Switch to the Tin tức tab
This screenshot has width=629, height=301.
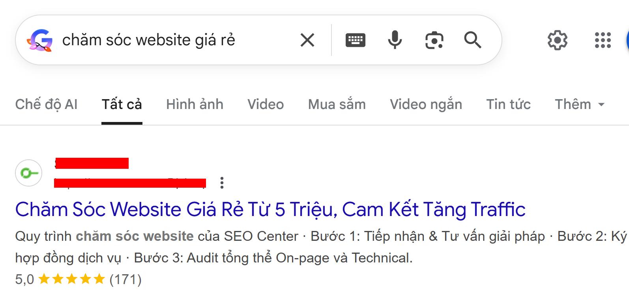tap(508, 104)
